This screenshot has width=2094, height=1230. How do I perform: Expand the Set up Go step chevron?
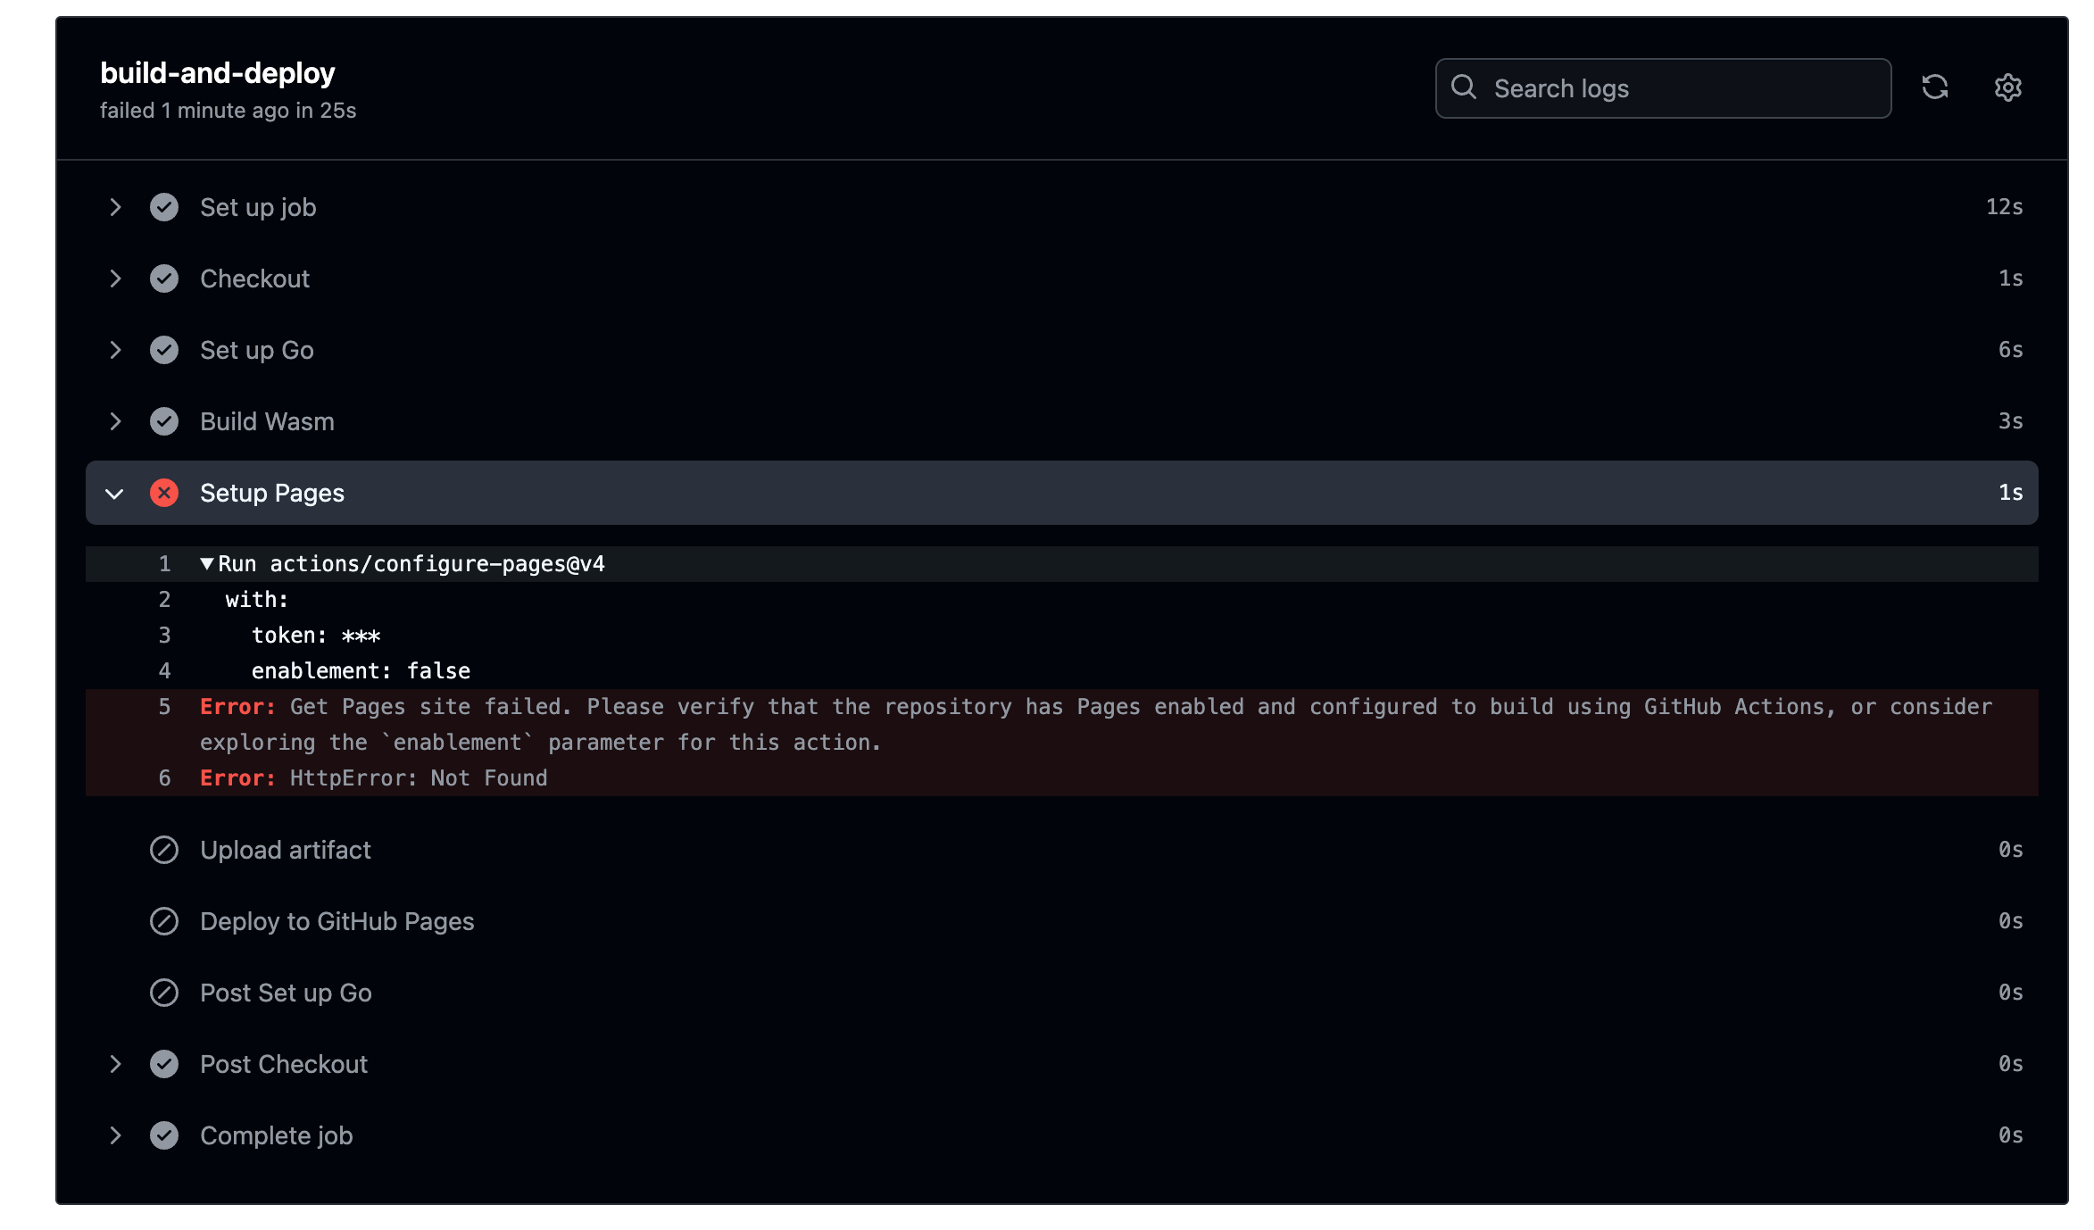(x=115, y=350)
